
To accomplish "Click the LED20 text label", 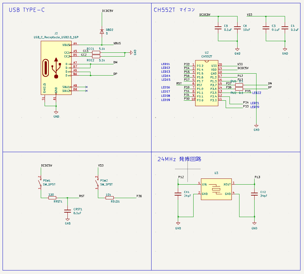I will tap(255, 107).
